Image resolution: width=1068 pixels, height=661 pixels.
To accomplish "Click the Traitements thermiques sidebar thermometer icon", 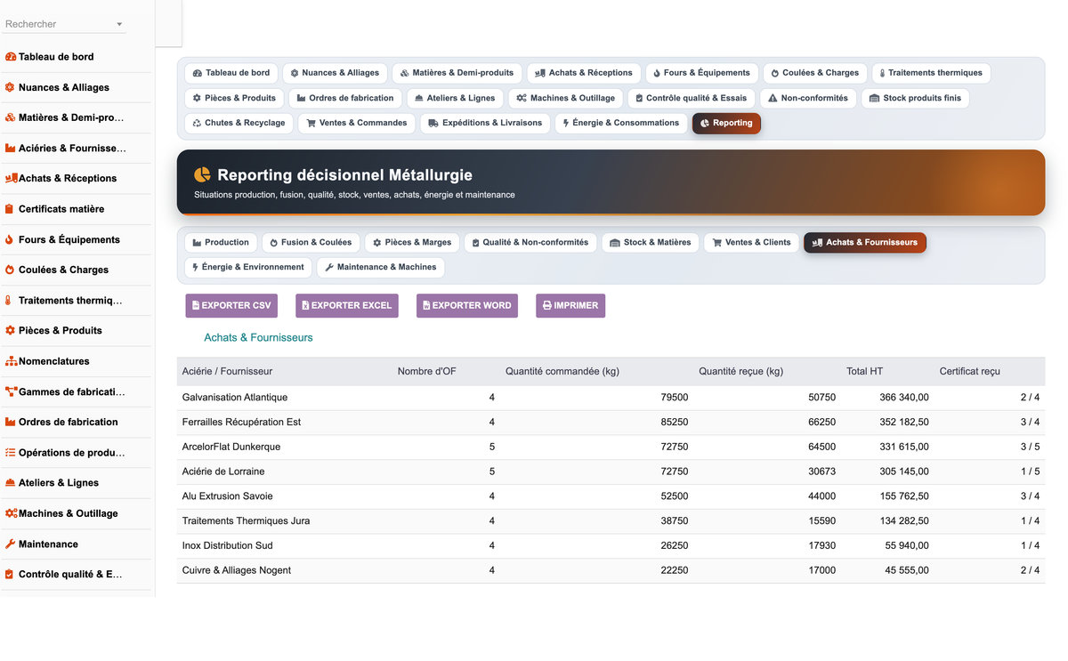I will [x=8, y=301].
